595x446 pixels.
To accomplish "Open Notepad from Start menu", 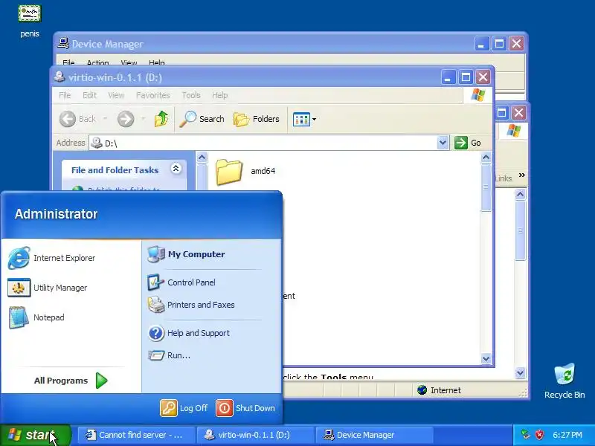I will point(36,317).
